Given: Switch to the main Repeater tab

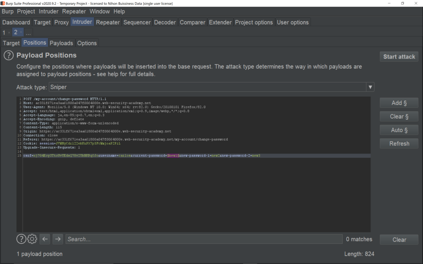Looking at the screenshot, I should pos(108,22).
